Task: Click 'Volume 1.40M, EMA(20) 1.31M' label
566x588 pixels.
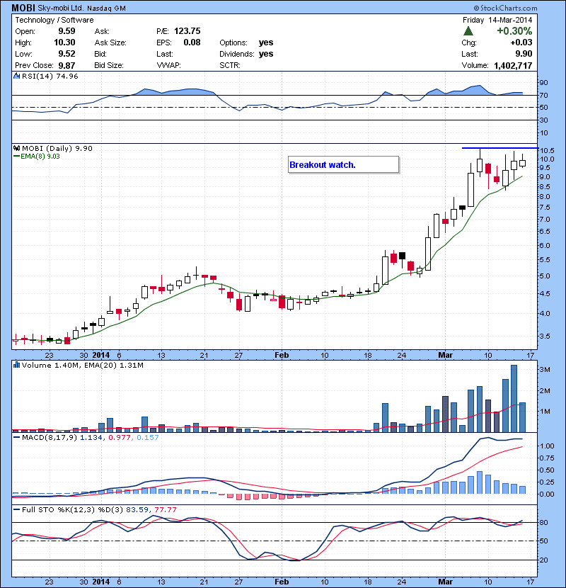Action: [x=82, y=365]
